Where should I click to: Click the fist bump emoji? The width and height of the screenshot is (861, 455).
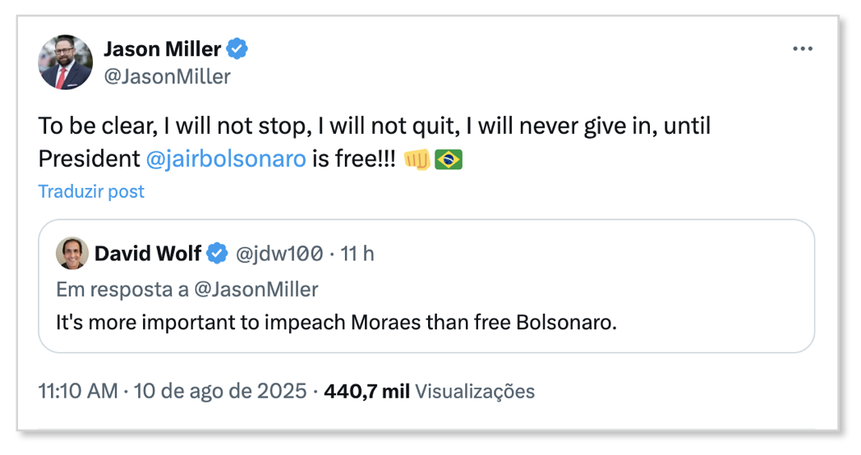[417, 159]
